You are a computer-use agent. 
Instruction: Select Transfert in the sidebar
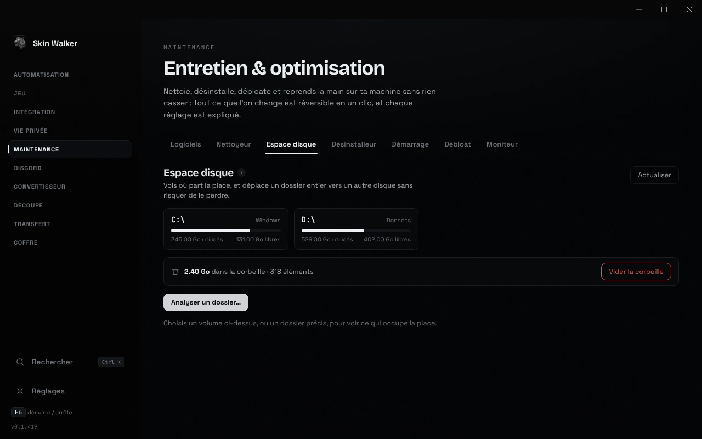70,224
